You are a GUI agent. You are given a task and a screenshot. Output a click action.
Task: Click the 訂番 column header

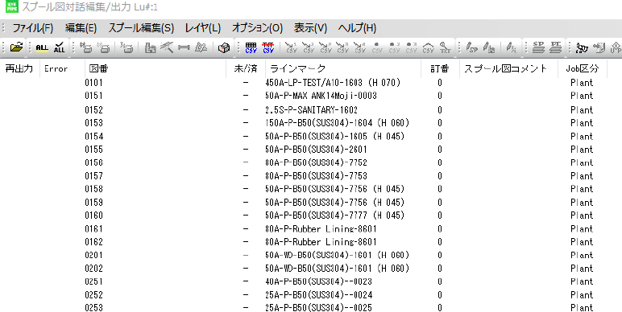(x=440, y=69)
